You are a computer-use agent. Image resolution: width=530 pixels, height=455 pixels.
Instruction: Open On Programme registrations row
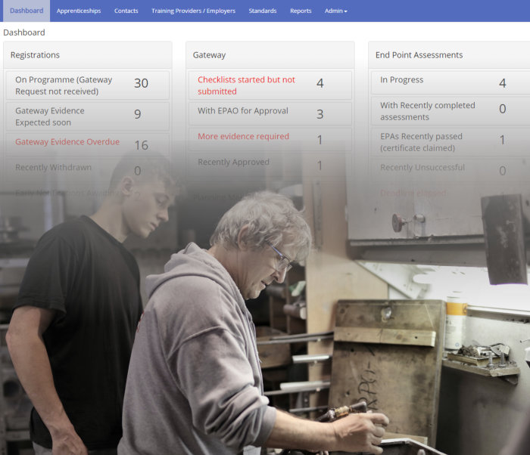tap(88, 85)
